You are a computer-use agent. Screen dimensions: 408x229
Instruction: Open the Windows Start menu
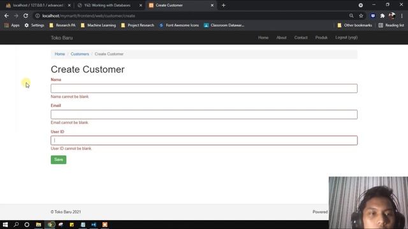[x=5, y=225]
